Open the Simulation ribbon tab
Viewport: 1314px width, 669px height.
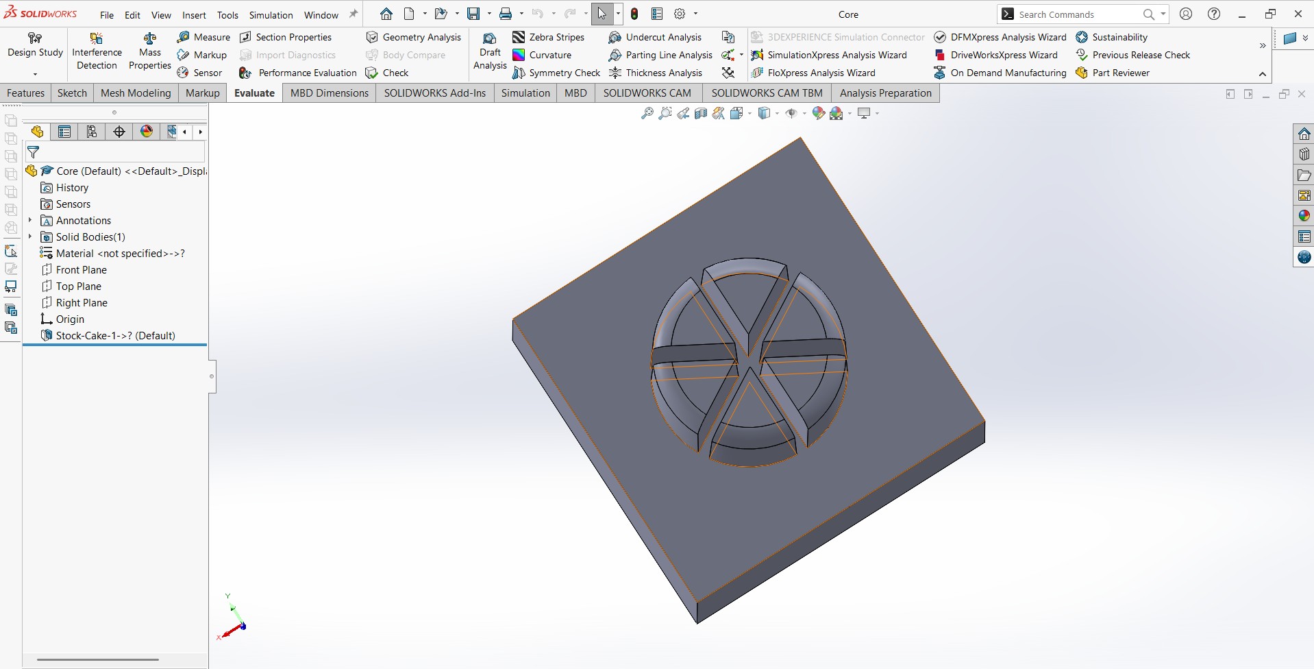(x=525, y=93)
